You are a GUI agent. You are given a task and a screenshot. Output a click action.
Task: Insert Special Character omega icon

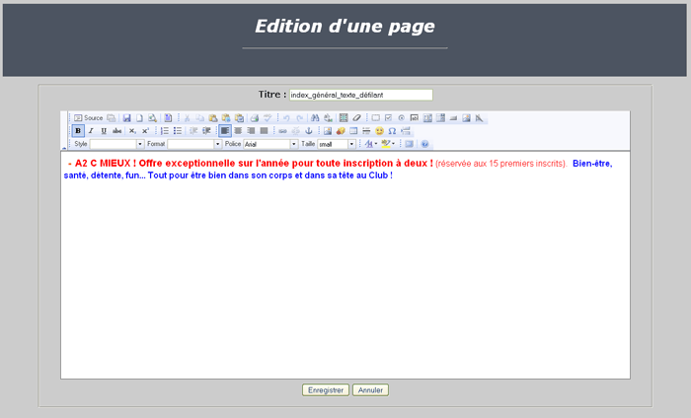[x=392, y=131]
